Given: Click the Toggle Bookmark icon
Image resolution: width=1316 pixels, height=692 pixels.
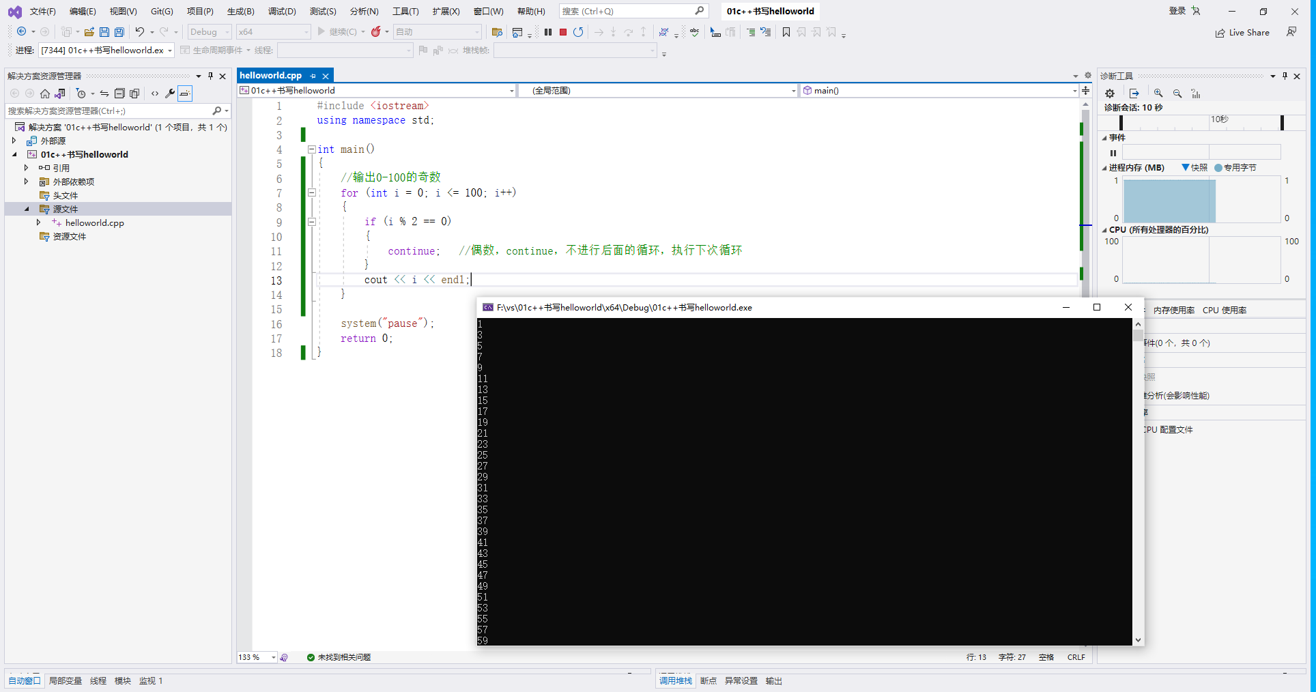Looking at the screenshot, I should tap(786, 32).
